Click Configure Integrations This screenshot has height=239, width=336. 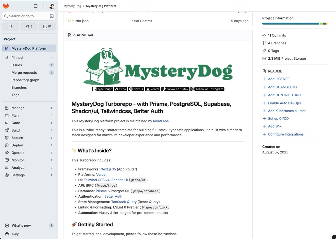pyautogui.click(x=286, y=134)
